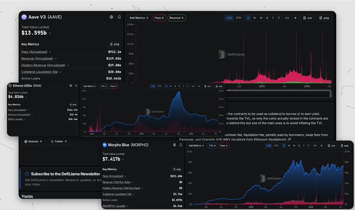The image size is (355, 210).
Task: Switch Aave chart denomination to USD
Action: (x=229, y=18)
